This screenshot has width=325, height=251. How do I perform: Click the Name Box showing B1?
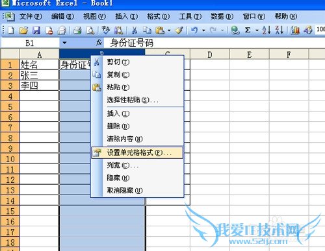(31, 43)
